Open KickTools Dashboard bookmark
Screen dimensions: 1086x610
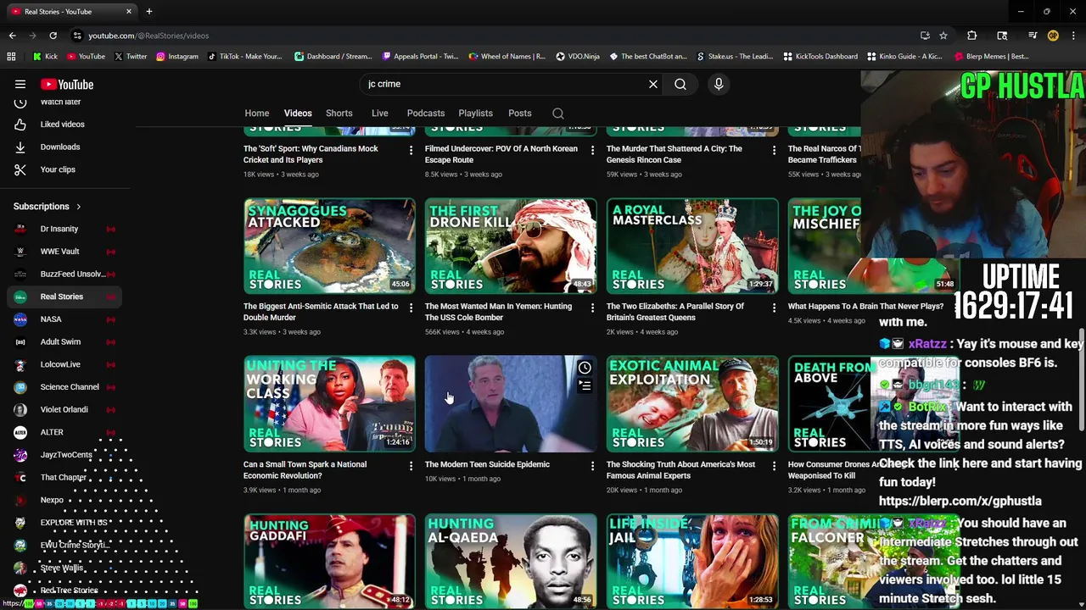pos(820,57)
